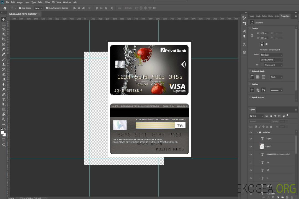Toggle the grid icon under Rulers & Grids

(258, 77)
